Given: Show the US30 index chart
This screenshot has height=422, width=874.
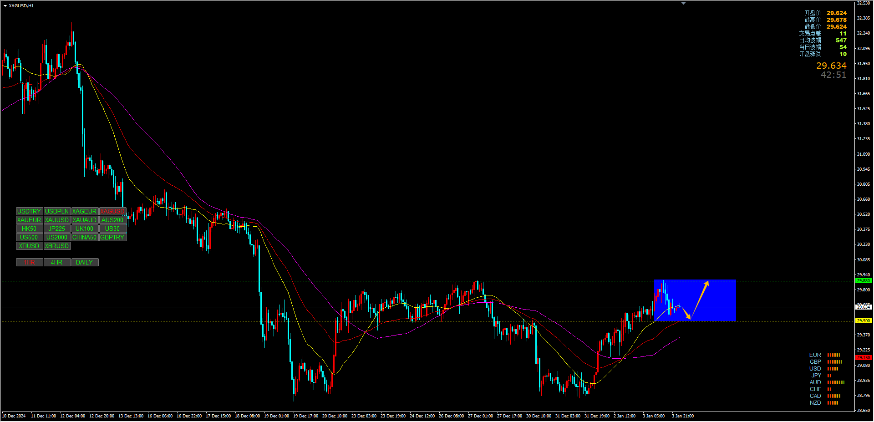Looking at the screenshot, I should click(112, 229).
